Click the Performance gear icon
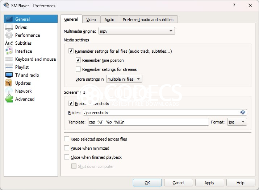The image size is (259, 190). pyautogui.click(x=9, y=35)
